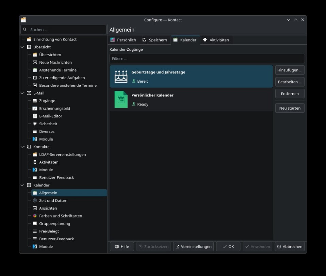This screenshot has height=276, width=326.
Task: Click the green Persönlicher Kalender icon
Action: click(121, 99)
